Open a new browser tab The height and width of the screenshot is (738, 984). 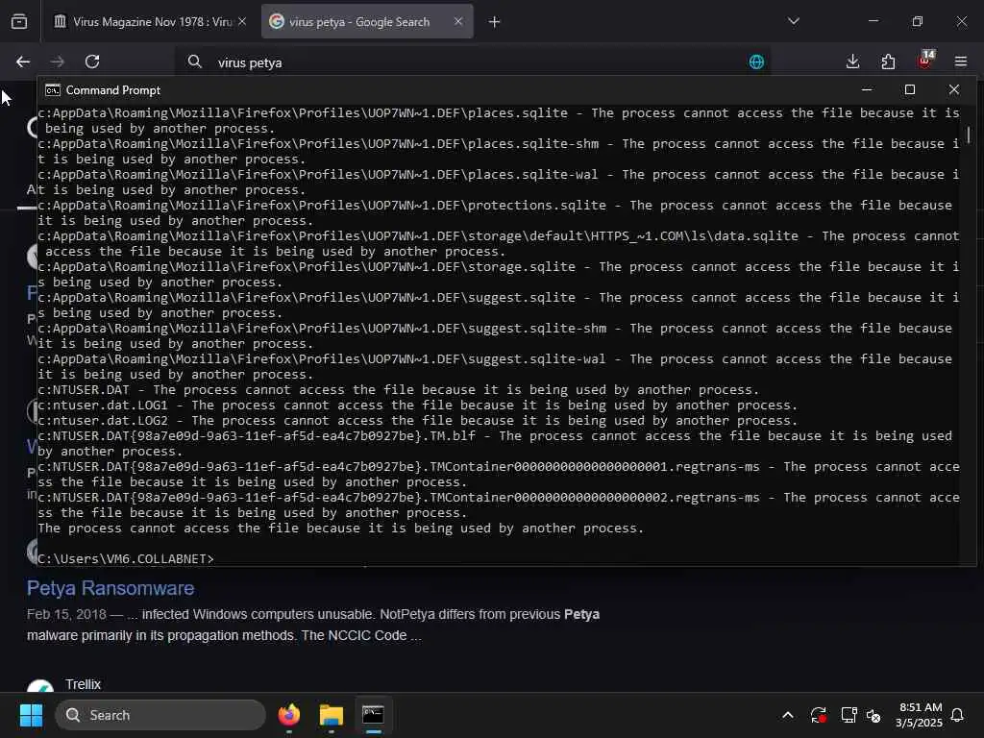tap(495, 22)
